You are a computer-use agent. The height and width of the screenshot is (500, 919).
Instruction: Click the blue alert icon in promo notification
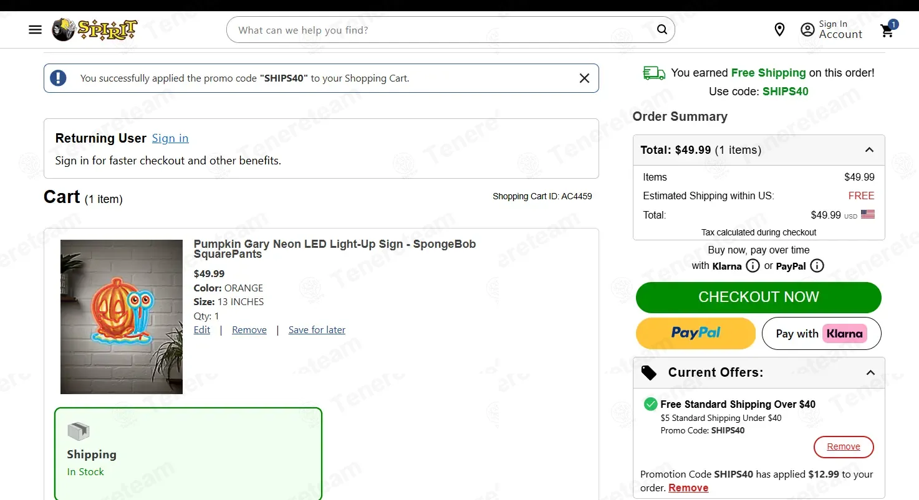pos(58,78)
